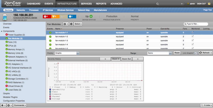Click the red critical icon for Power Supplies

(x=6, y=35)
